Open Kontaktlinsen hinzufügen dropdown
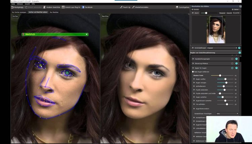This screenshot has height=144, width=252. (x=227, y=114)
